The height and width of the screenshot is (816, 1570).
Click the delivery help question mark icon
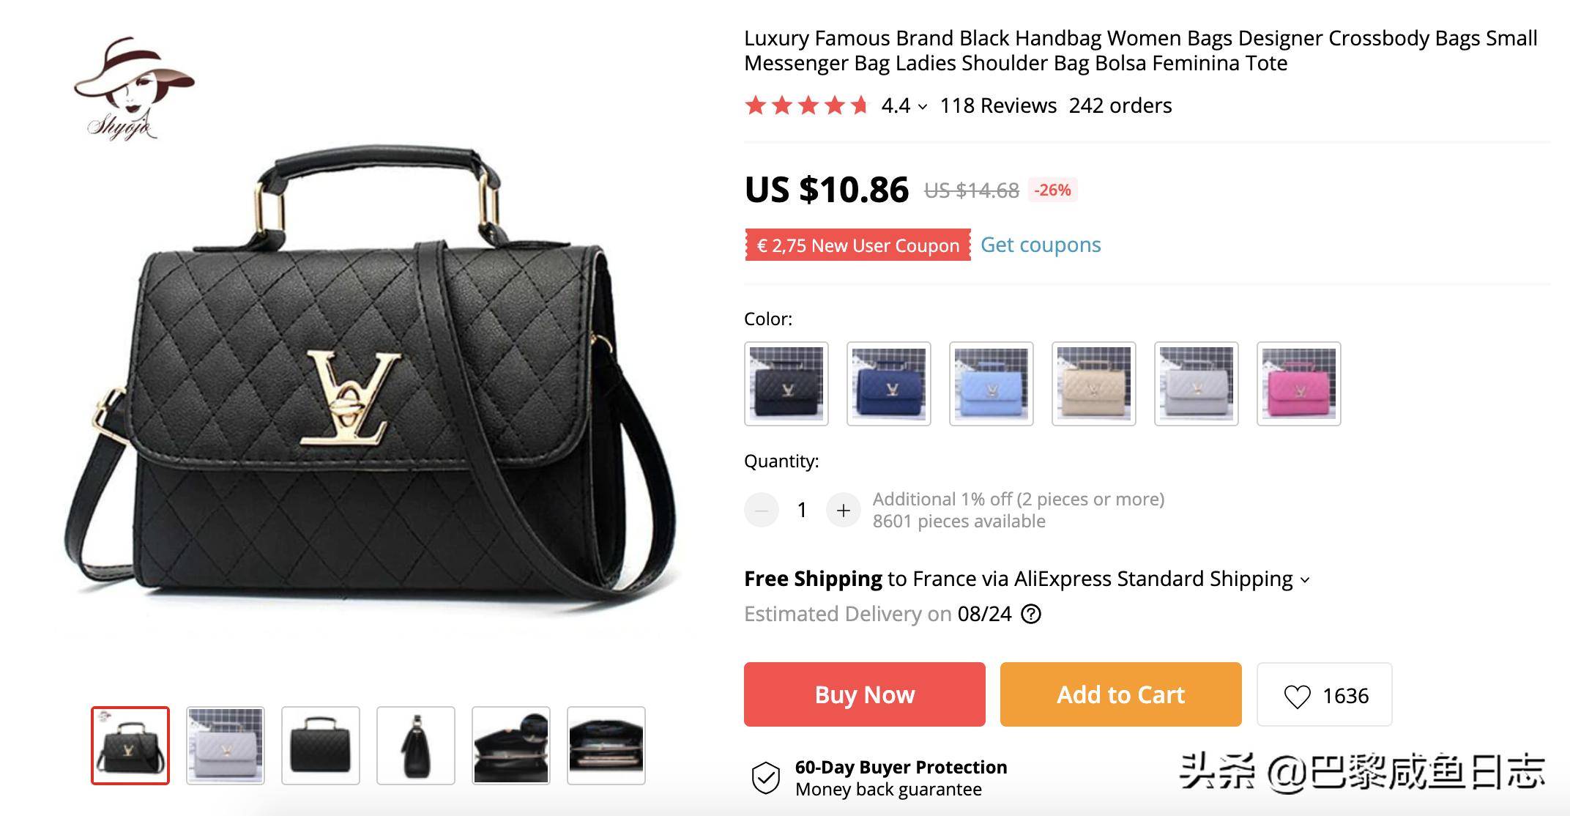pyautogui.click(x=1031, y=614)
